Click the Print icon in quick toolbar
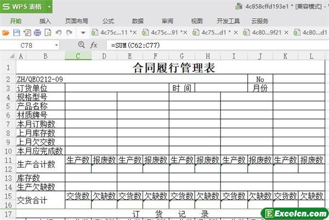329x220 pixels. pos(37,33)
